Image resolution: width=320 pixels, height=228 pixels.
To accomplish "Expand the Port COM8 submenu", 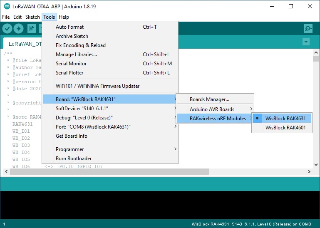I will tap(110, 127).
